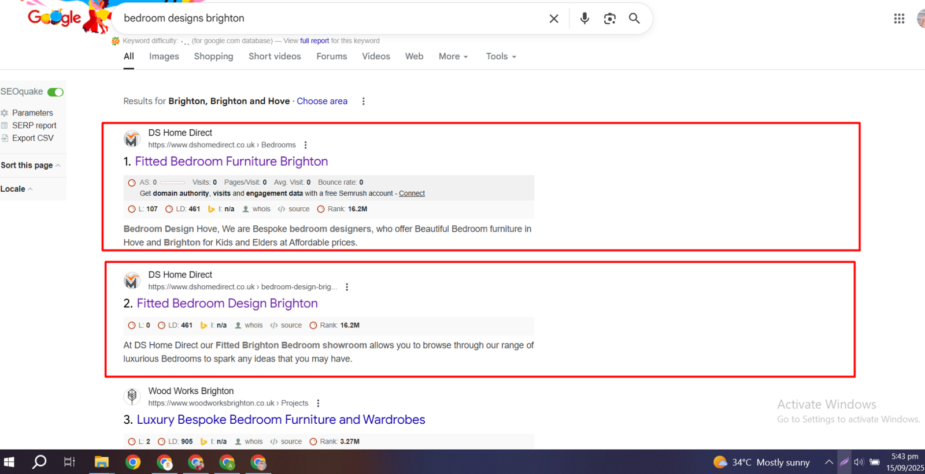Turn off the SEOquake toggle
This screenshot has height=474, width=925.
55,92
